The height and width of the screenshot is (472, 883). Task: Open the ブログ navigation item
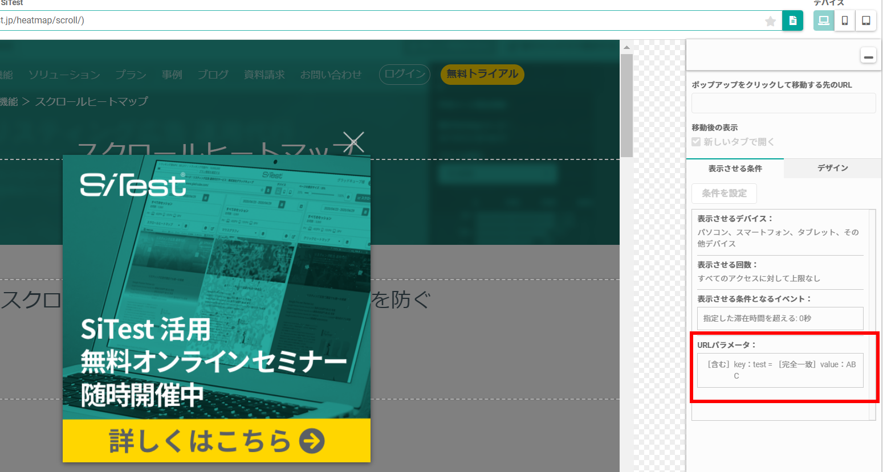[x=213, y=75]
